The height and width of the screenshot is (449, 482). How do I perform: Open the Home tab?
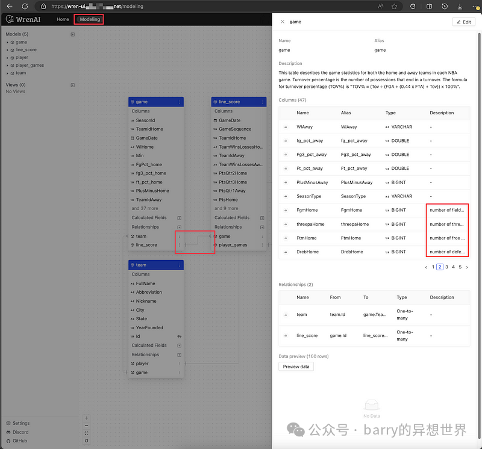point(63,19)
